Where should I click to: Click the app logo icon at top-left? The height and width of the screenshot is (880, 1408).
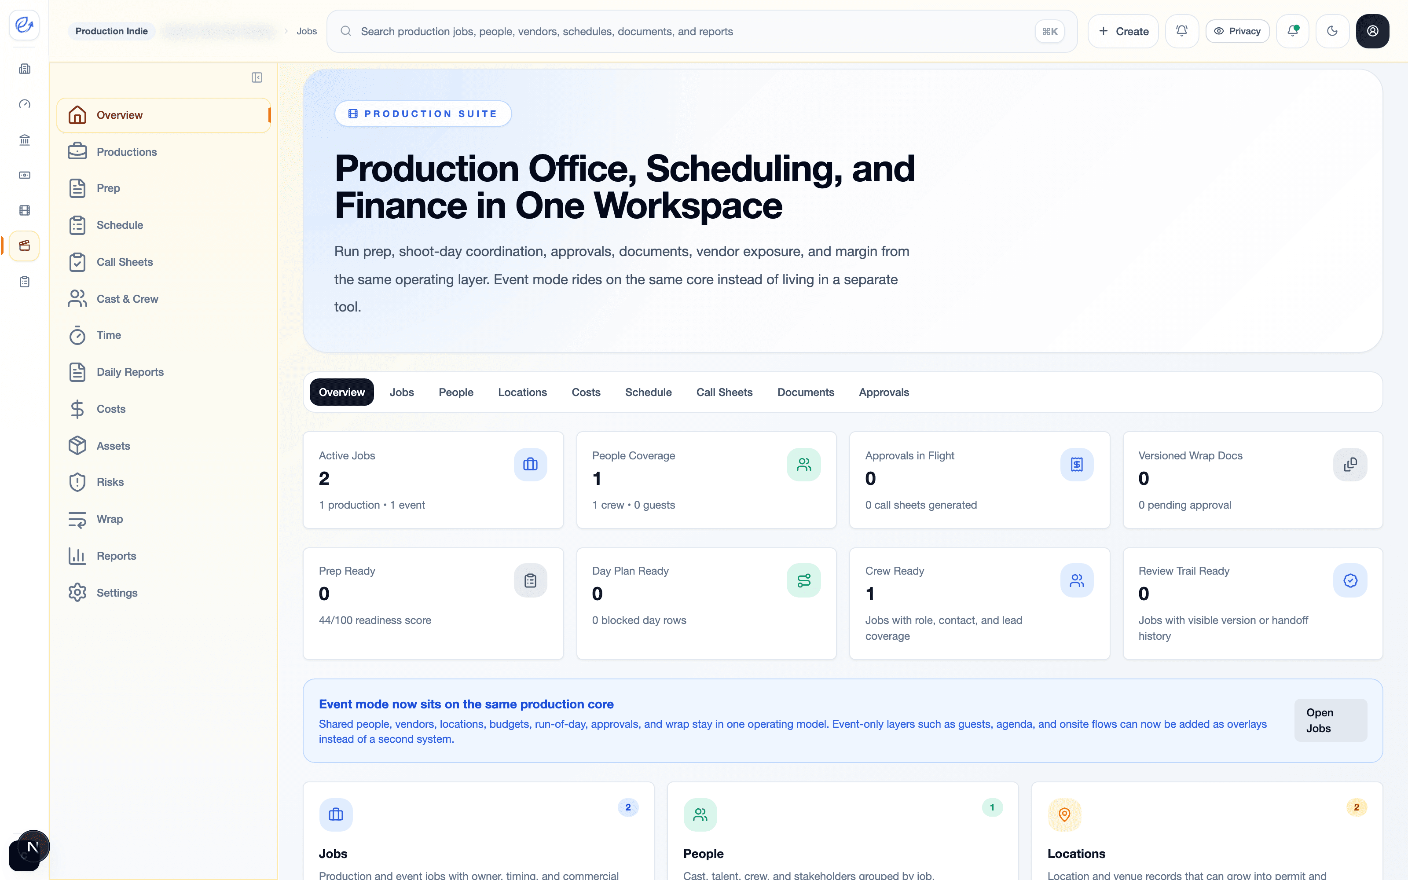(25, 25)
